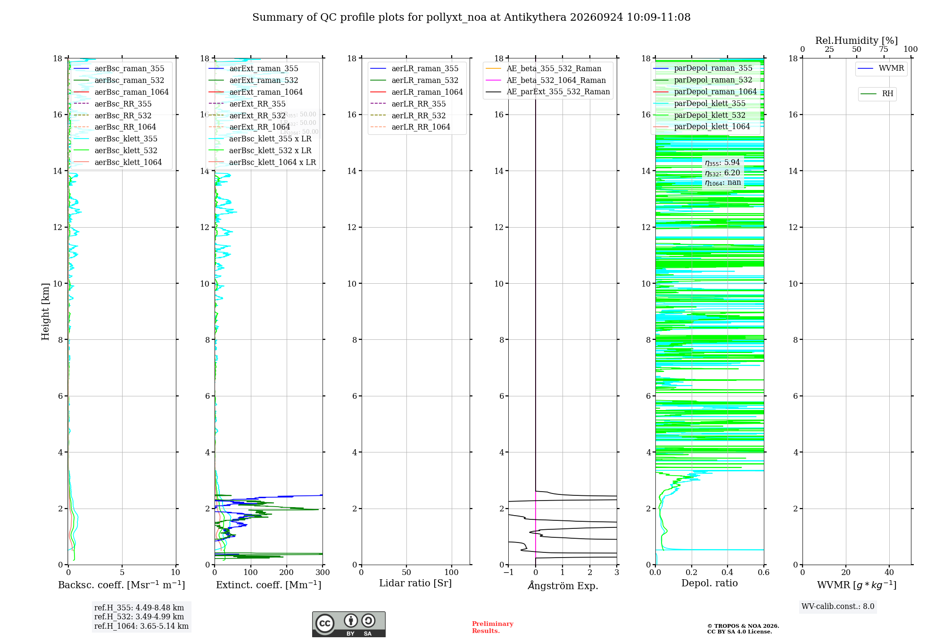Select legend entry AE_beta_532_1064_Raman
The image size is (943, 641).
pyautogui.click(x=546, y=81)
